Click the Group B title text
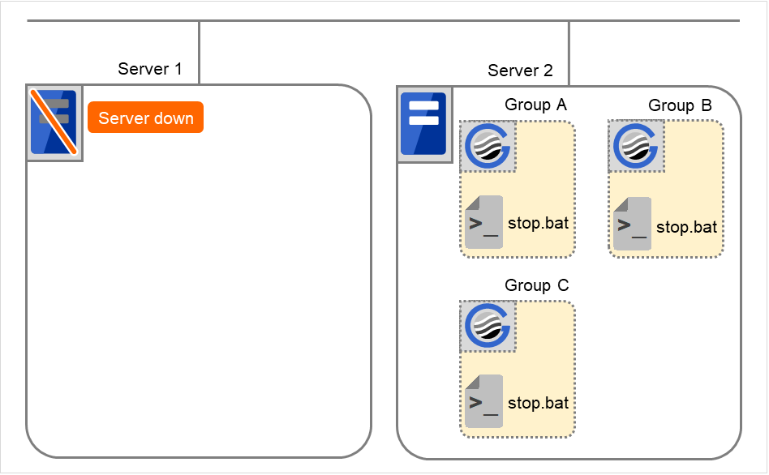Viewport: 769px width, 475px height. [680, 106]
